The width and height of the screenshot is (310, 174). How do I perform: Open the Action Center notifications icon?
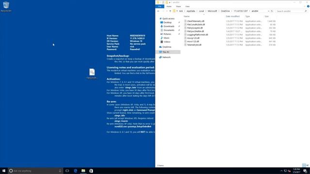pyautogui.click(x=305, y=171)
